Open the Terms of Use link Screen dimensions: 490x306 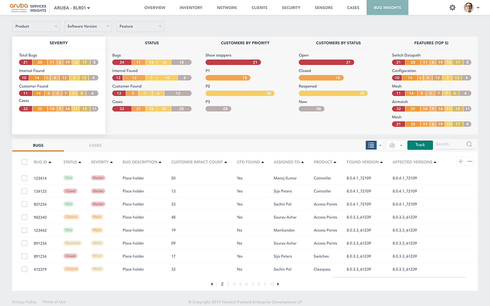pos(54,302)
